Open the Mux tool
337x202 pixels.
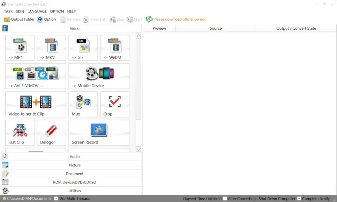(x=83, y=104)
